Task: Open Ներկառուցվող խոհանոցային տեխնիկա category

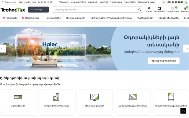Action: [111, 18]
